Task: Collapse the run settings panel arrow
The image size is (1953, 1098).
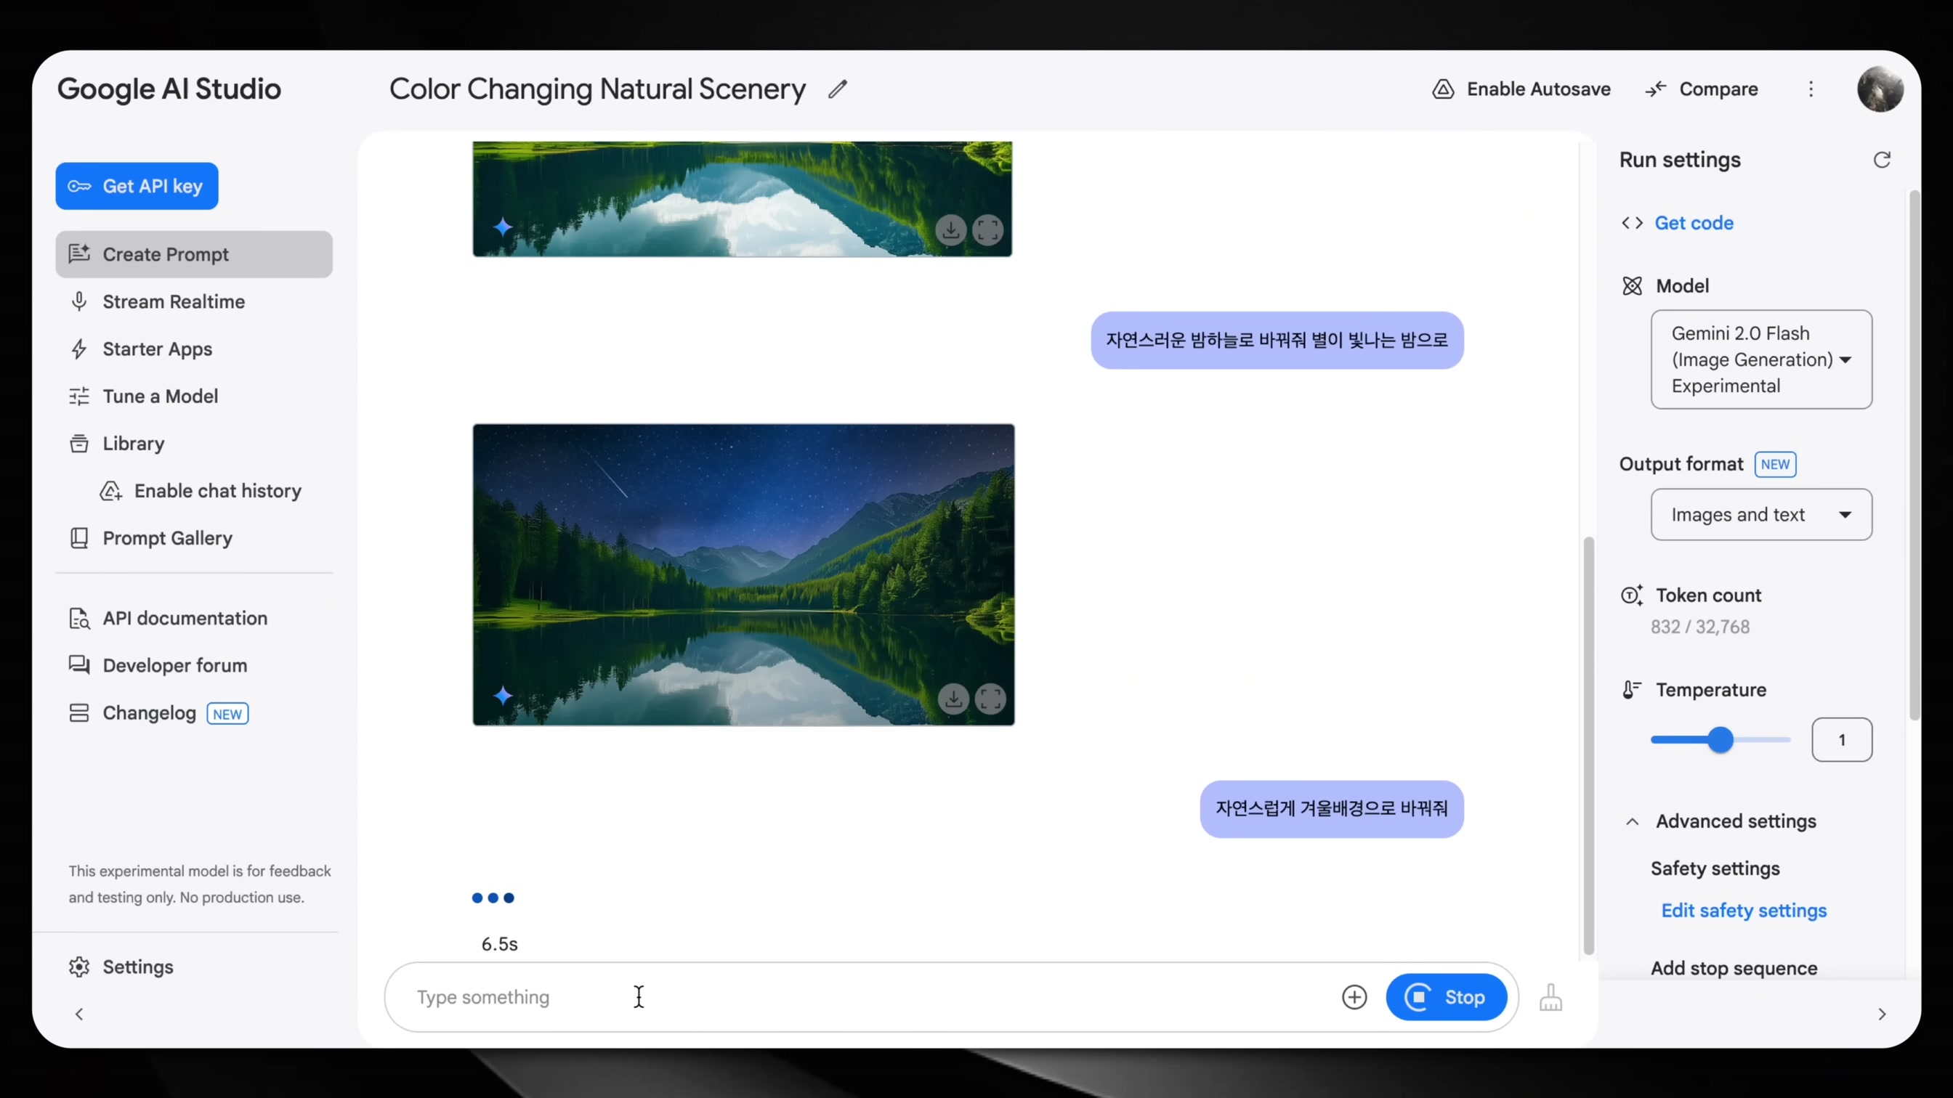Action: pyautogui.click(x=1882, y=1014)
